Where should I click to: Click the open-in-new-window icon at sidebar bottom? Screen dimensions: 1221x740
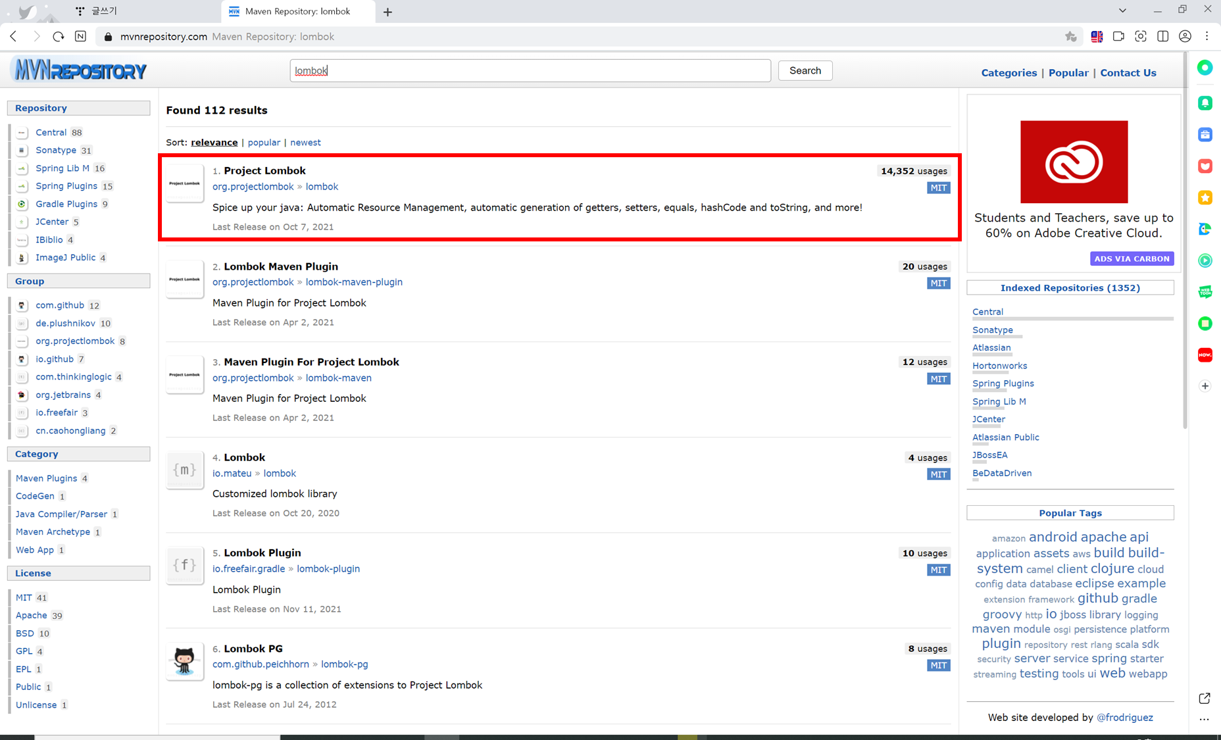click(1205, 698)
